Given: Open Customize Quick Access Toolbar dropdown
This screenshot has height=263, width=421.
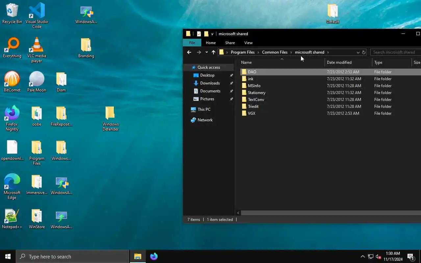Looking at the screenshot, I should click(x=212, y=34).
